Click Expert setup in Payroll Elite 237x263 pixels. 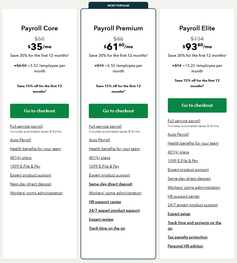(179, 214)
